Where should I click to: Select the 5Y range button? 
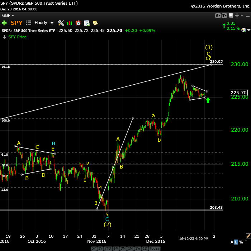pos(94,248)
